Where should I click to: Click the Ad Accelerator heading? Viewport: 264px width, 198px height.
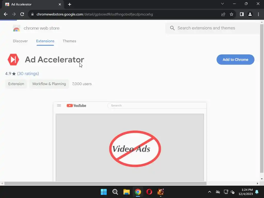(x=54, y=60)
